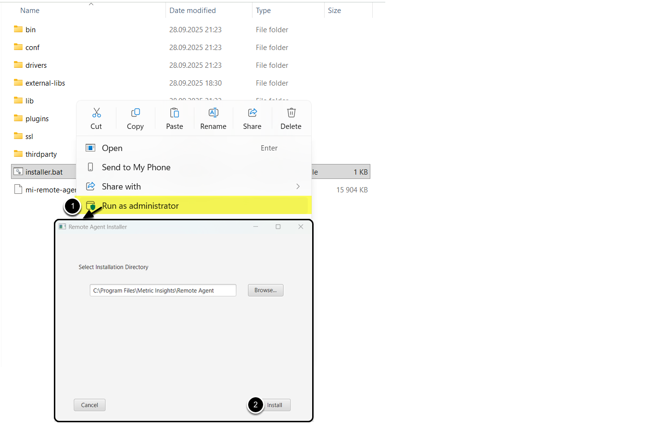Close the Remote Agent Installer window
The height and width of the screenshot is (442, 670).
point(301,227)
